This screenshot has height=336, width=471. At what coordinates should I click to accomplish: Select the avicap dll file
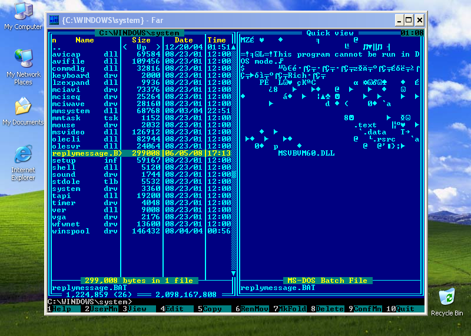[x=141, y=54]
